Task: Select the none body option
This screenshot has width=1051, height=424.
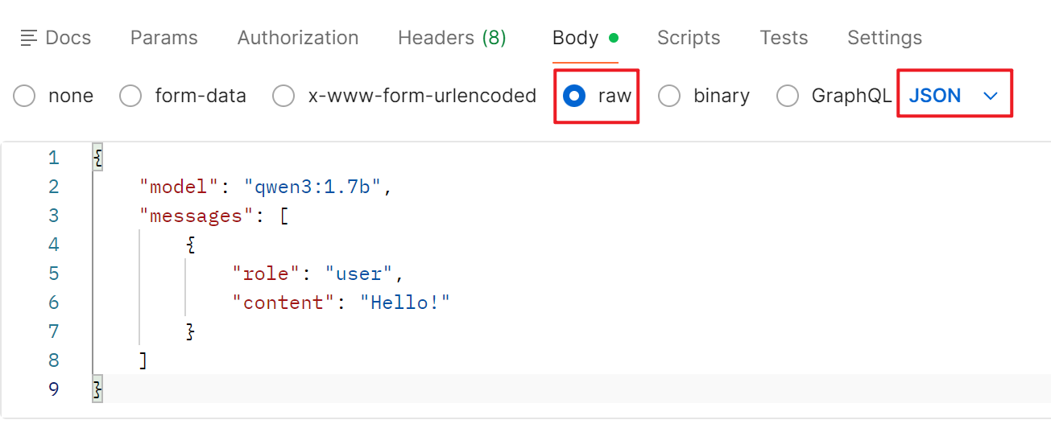Action: (25, 97)
